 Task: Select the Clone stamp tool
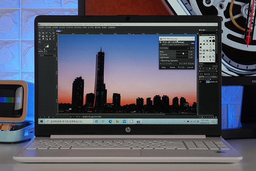tap(40, 39)
